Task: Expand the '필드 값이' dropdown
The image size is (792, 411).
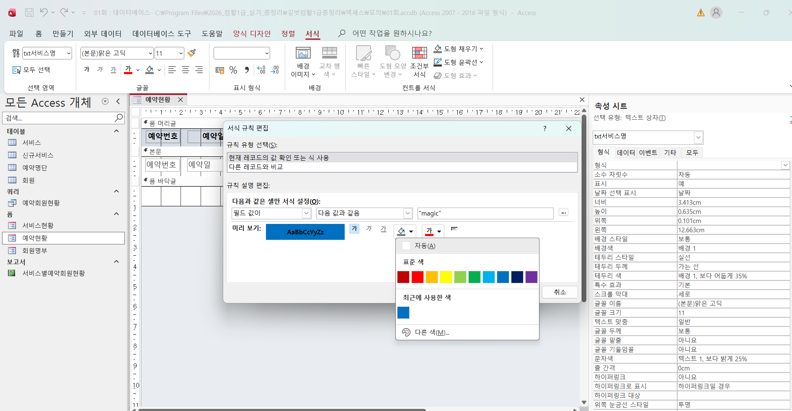Action: coord(306,213)
